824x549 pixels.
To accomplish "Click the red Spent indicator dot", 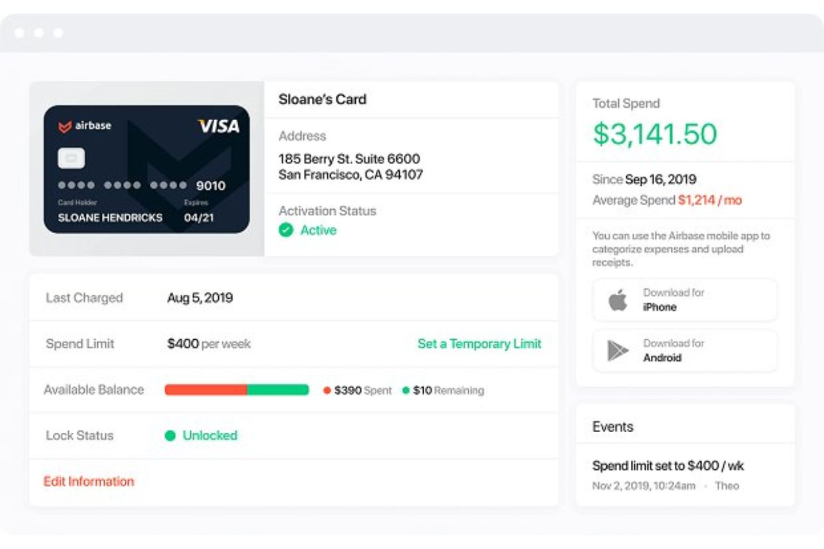I will 327,390.
